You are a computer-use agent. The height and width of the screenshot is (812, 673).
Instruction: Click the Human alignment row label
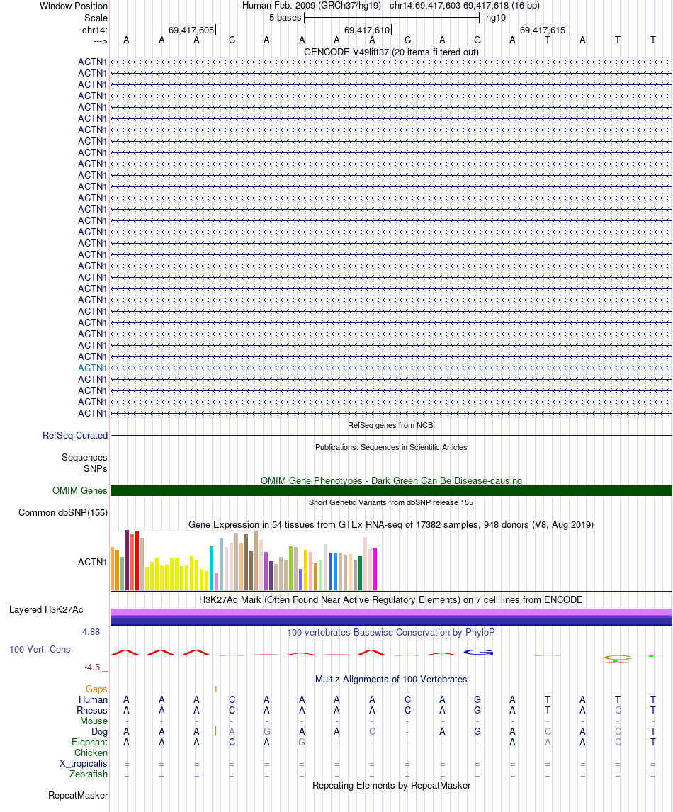(94, 699)
